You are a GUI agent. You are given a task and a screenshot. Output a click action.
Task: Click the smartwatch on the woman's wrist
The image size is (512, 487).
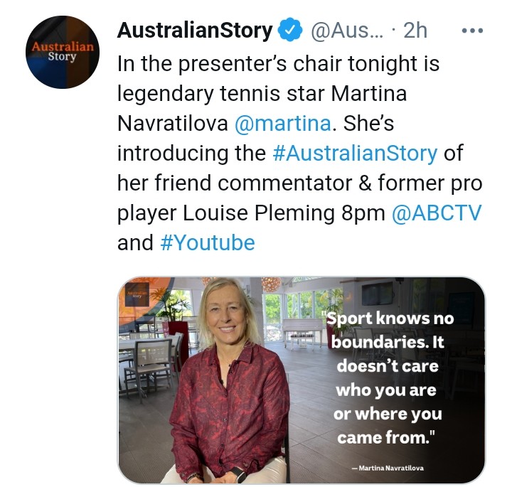click(x=240, y=474)
